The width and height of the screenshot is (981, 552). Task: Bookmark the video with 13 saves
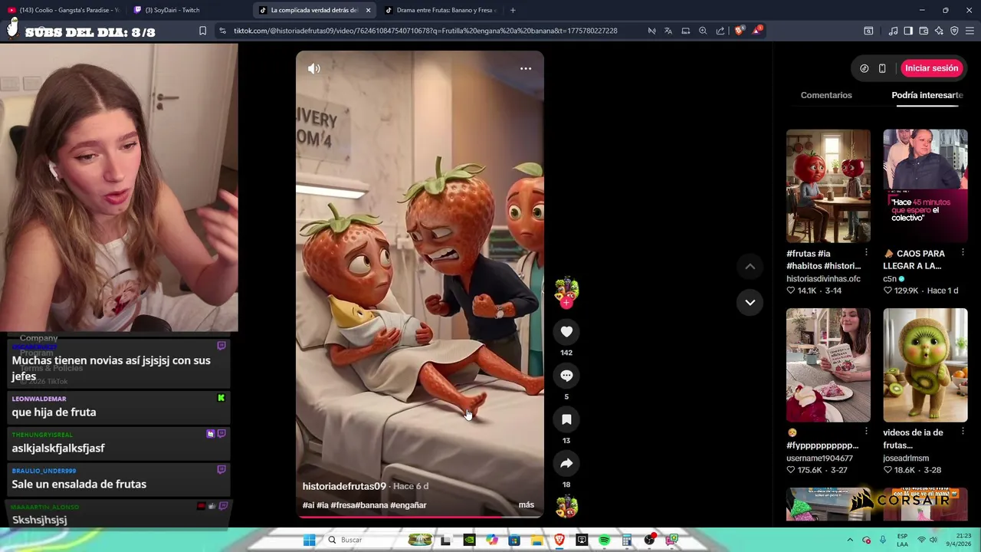(566, 419)
